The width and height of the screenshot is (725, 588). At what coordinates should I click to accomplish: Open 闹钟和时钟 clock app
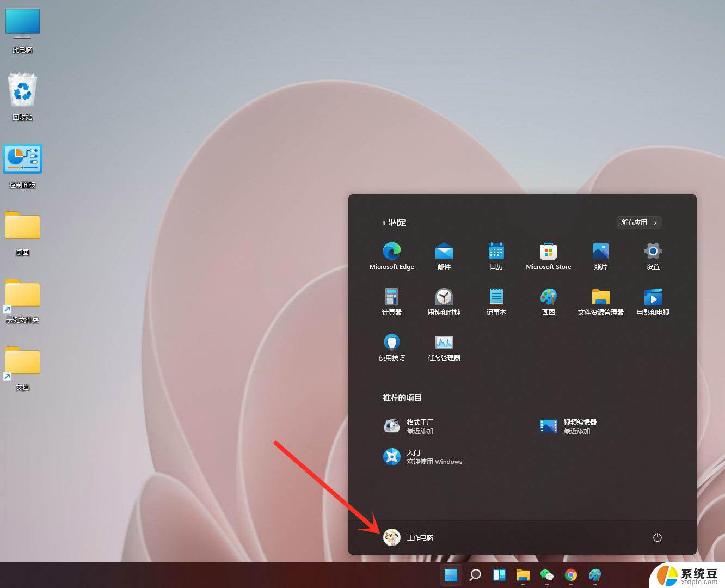(444, 302)
